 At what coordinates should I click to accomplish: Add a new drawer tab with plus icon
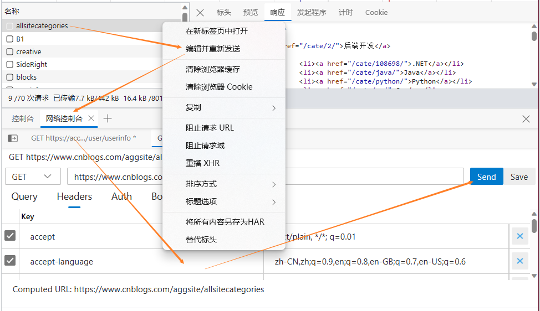(x=108, y=118)
